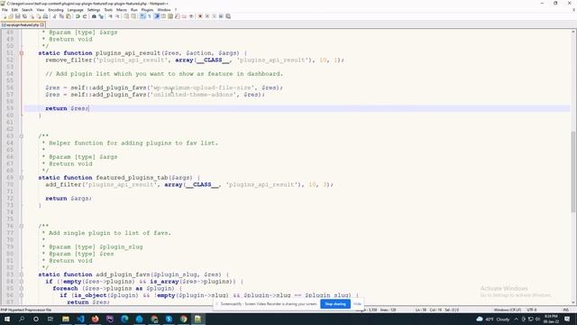Close the wp-plugin-featured.php tab
Image resolution: width=577 pixels, height=325 pixels.
click(x=42, y=25)
